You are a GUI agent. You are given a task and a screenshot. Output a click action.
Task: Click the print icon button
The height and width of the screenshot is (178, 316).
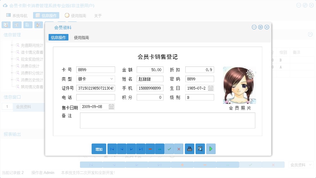pyautogui.click(x=190, y=149)
